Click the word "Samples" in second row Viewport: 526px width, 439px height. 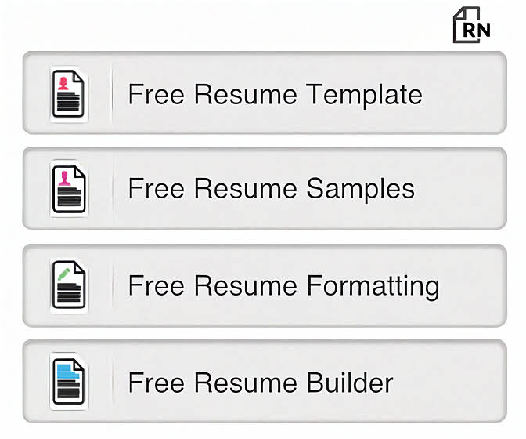(360, 190)
